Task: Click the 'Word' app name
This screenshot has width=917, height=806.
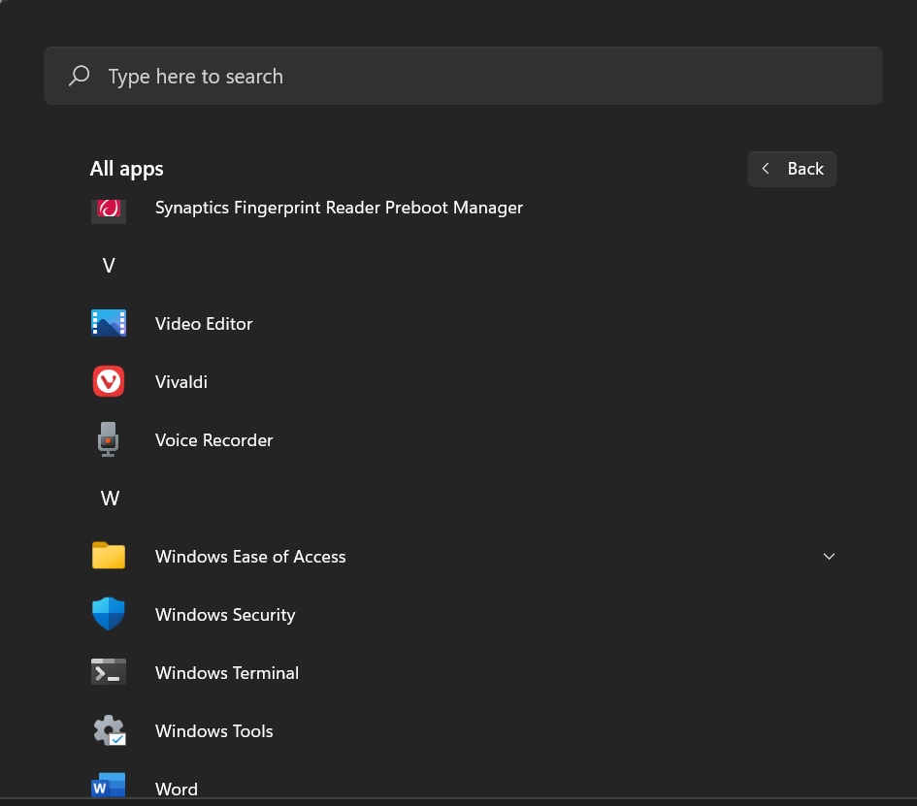Action: (x=176, y=790)
